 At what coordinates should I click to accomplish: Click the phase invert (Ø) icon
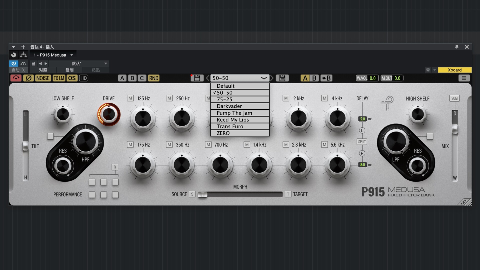click(x=28, y=78)
